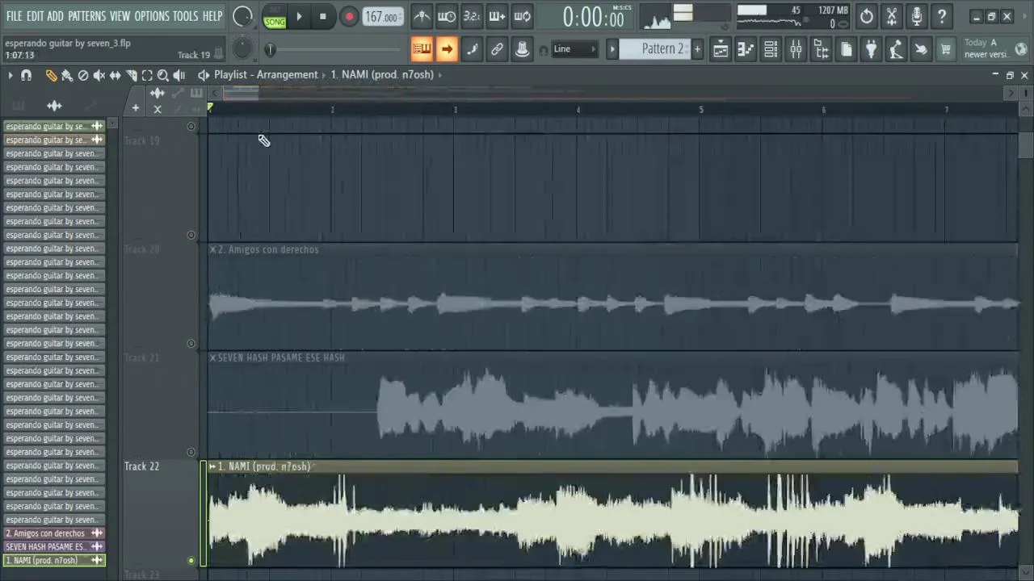Open the help question mark icon
This screenshot has height=581, width=1034.
[x=941, y=16]
